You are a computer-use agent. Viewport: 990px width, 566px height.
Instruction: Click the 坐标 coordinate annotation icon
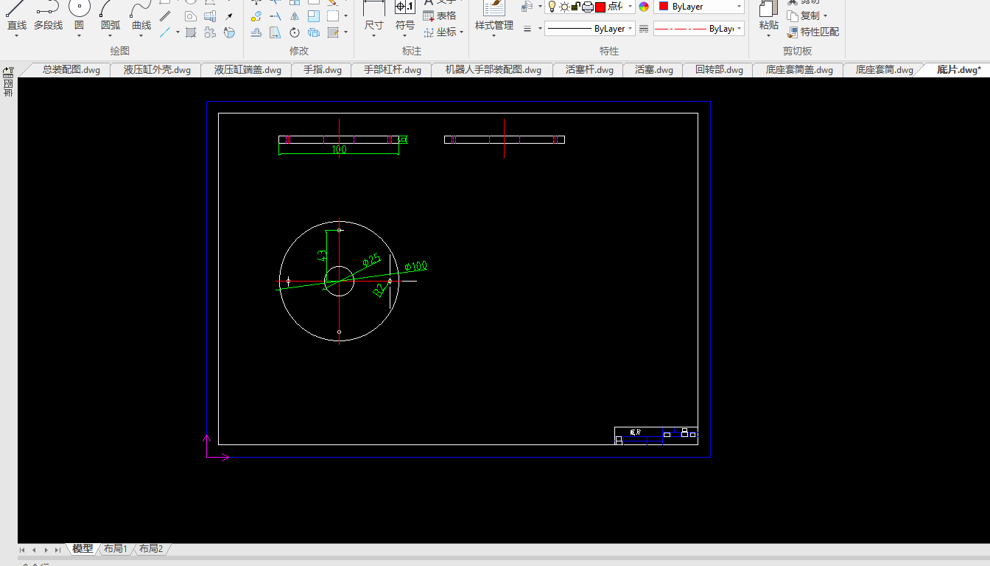pyautogui.click(x=429, y=32)
